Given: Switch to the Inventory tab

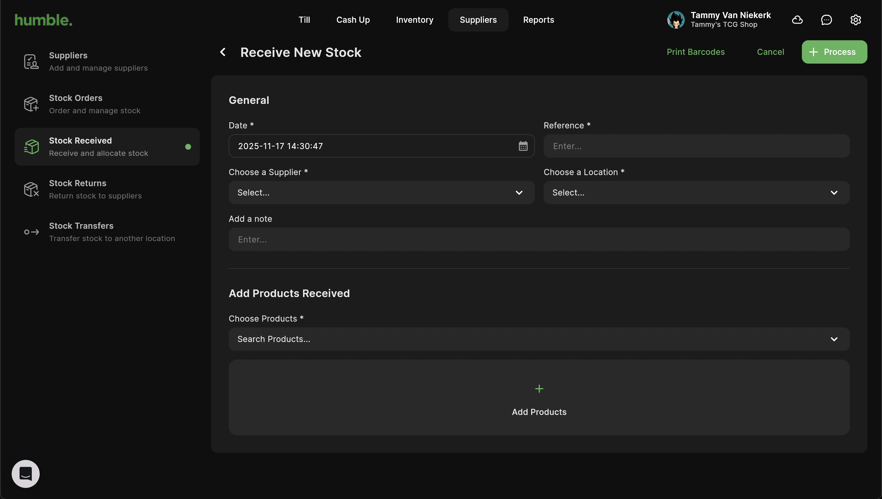Looking at the screenshot, I should 414,20.
